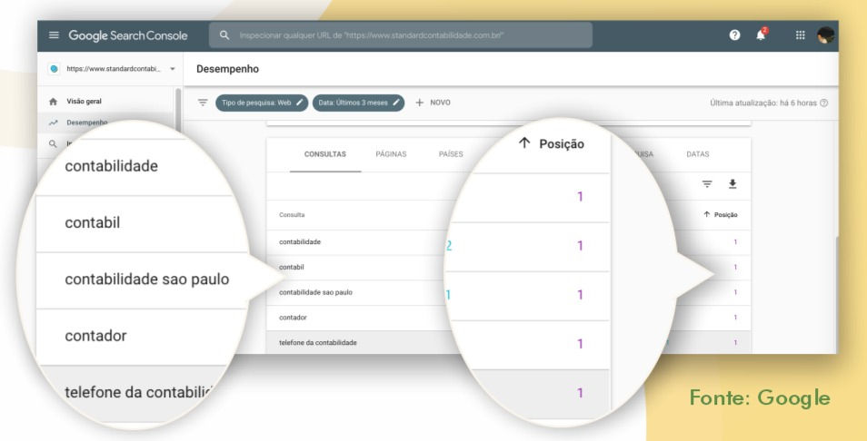The height and width of the screenshot is (441, 867).
Task: Add a new filter with NOVO
Action: [x=433, y=103]
